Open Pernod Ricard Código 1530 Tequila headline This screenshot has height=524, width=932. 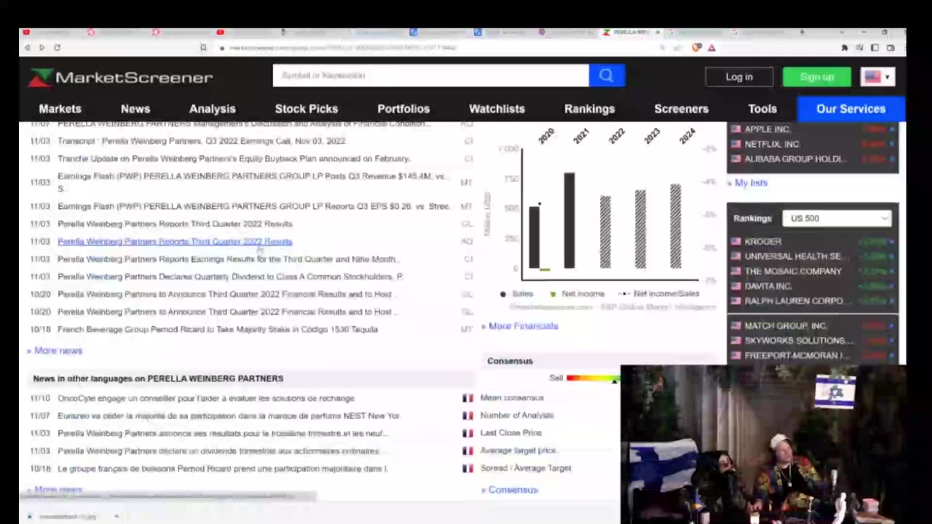(x=218, y=330)
